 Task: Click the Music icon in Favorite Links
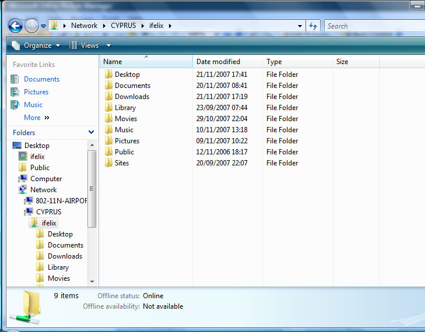15,105
